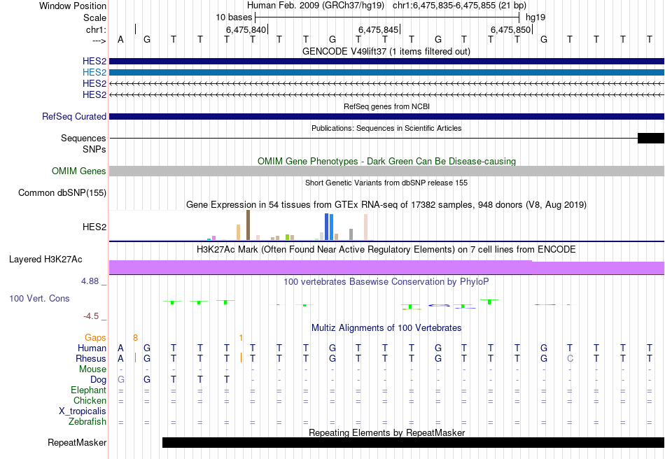
Task: Click the orange Gaps label
Action: pos(95,337)
